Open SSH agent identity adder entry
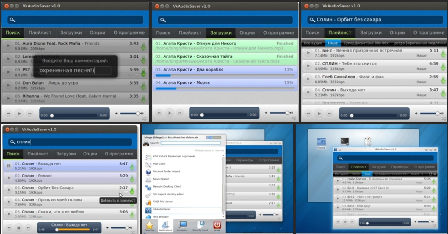 pyautogui.click(x=183, y=195)
